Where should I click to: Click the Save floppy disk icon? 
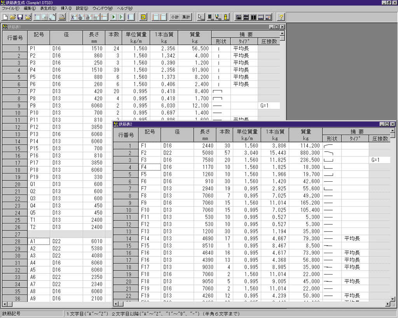click(20, 17)
